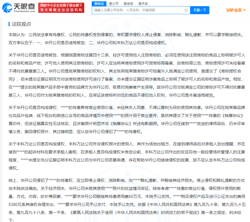Viewport: 250px width, 222px height.
Task: Click text 关于华丹公司是否构成侵权
Action: pos(33,107)
